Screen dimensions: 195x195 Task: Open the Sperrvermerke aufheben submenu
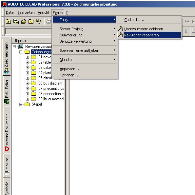84,50
